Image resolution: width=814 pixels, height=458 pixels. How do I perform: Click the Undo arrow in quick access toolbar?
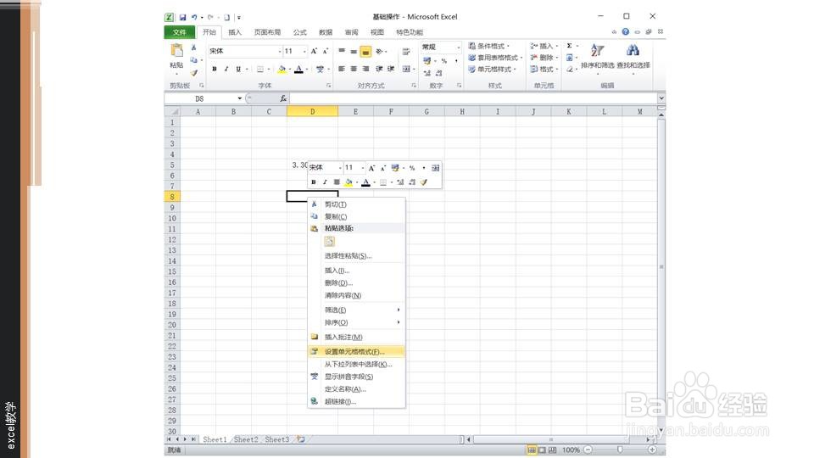tap(194, 17)
